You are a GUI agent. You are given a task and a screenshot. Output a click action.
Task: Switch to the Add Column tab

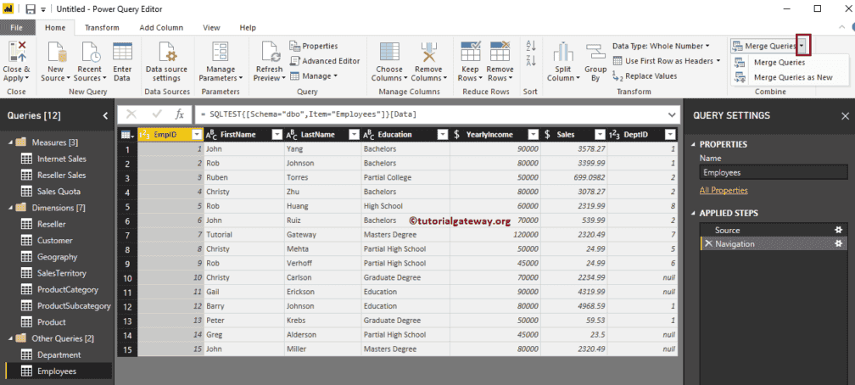tap(161, 28)
